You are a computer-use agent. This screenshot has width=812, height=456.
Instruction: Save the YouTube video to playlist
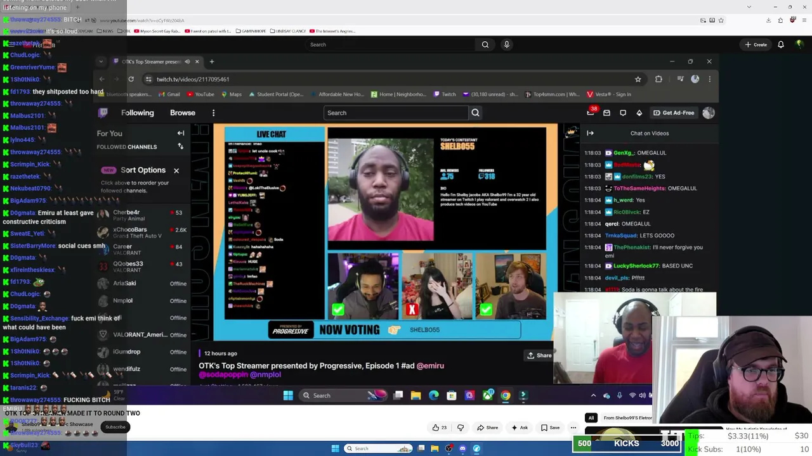coord(550,427)
